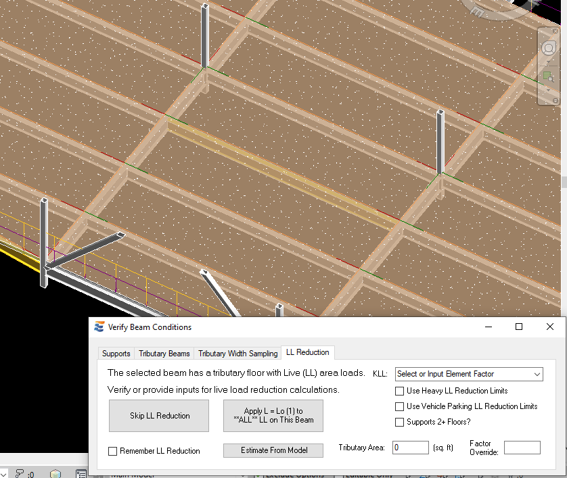Click the Tributary Area input field
Viewport: 567px width, 478px height.
(411, 448)
